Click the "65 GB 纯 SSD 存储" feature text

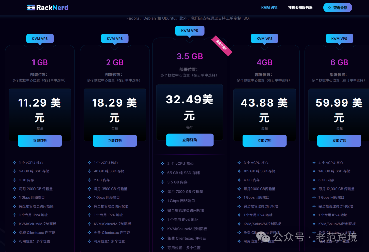click(x=183, y=173)
